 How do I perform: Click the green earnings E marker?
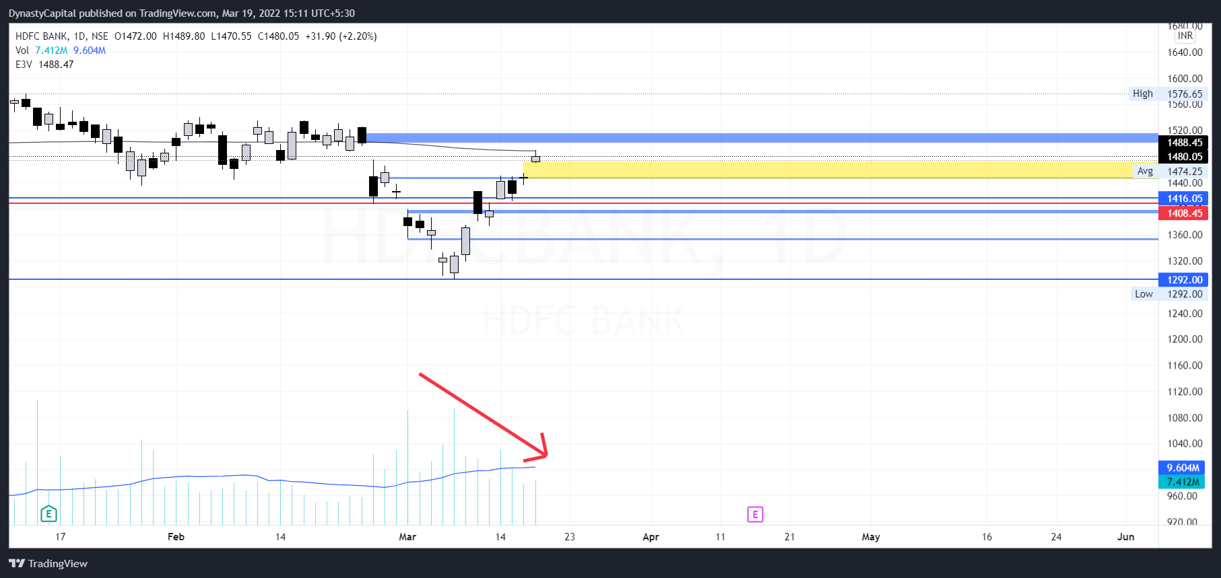coord(48,514)
